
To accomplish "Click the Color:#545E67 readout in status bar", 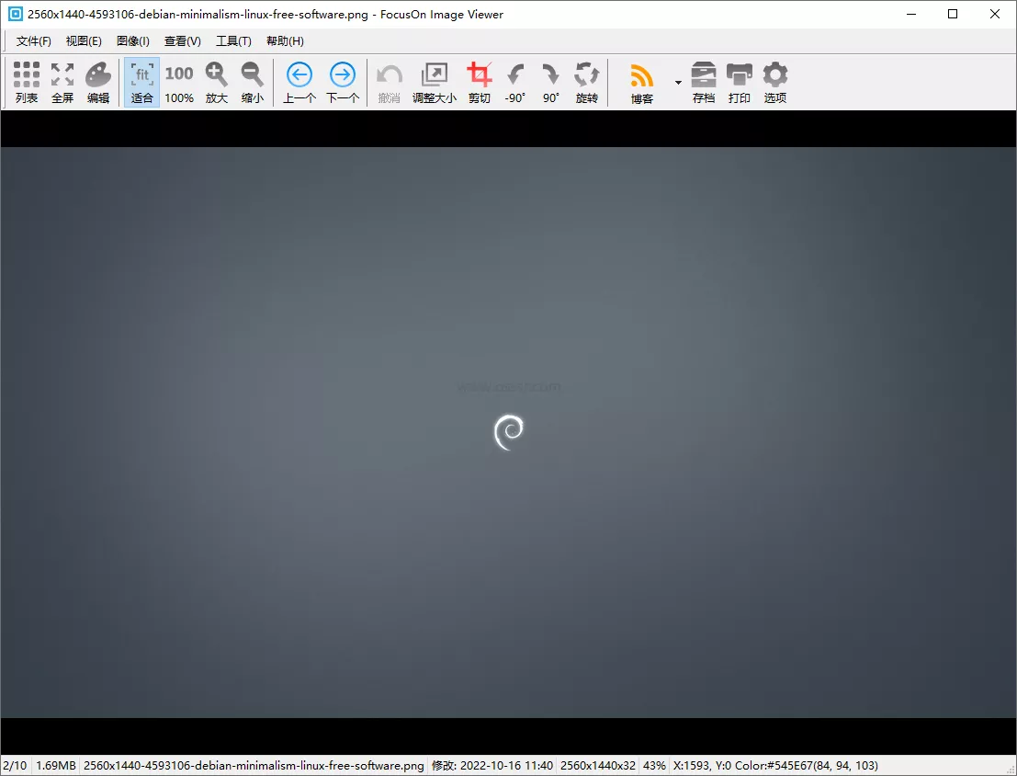I will pos(807,766).
